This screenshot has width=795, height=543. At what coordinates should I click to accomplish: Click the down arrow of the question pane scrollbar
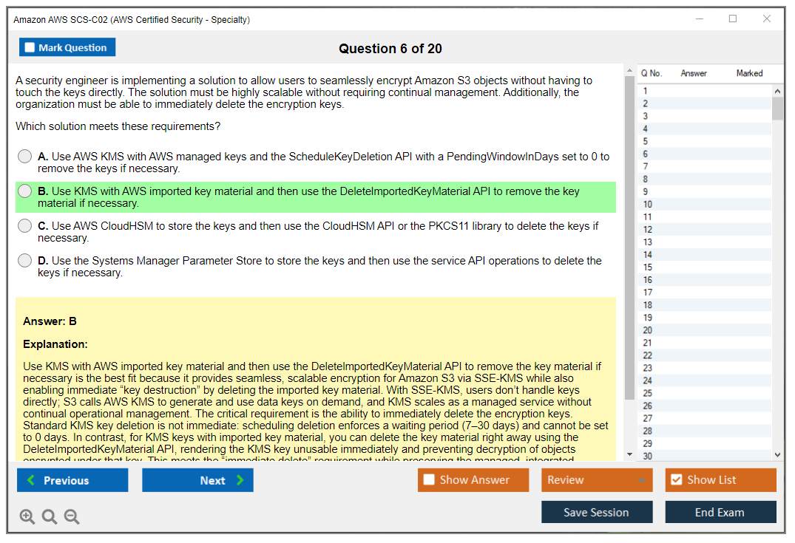(629, 454)
